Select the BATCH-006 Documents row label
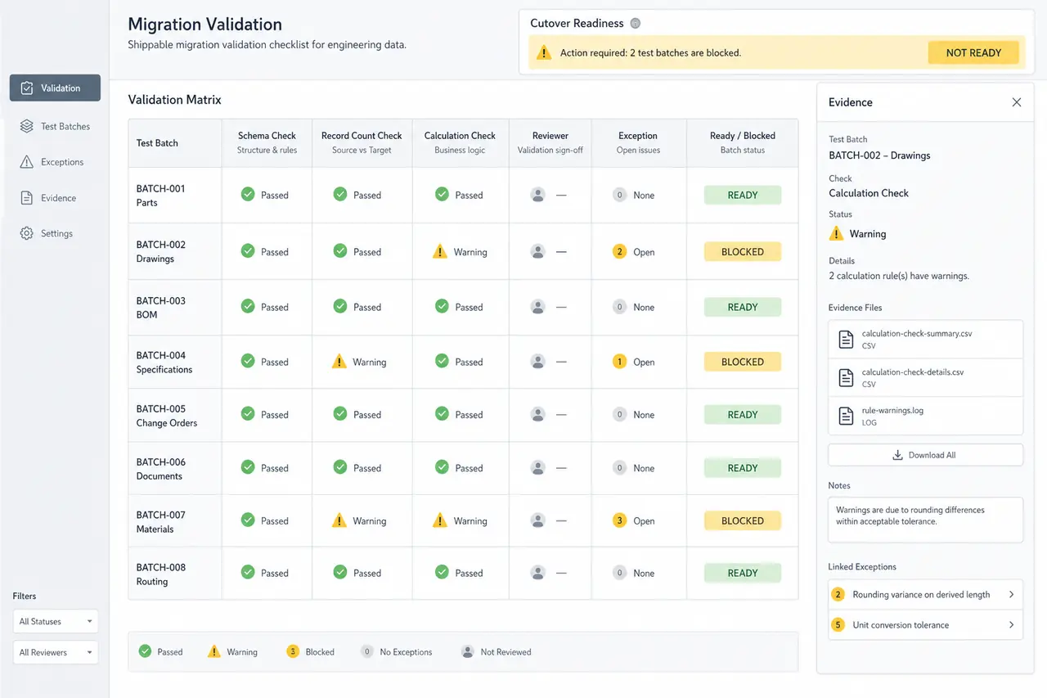The width and height of the screenshot is (1047, 698). coord(161,469)
